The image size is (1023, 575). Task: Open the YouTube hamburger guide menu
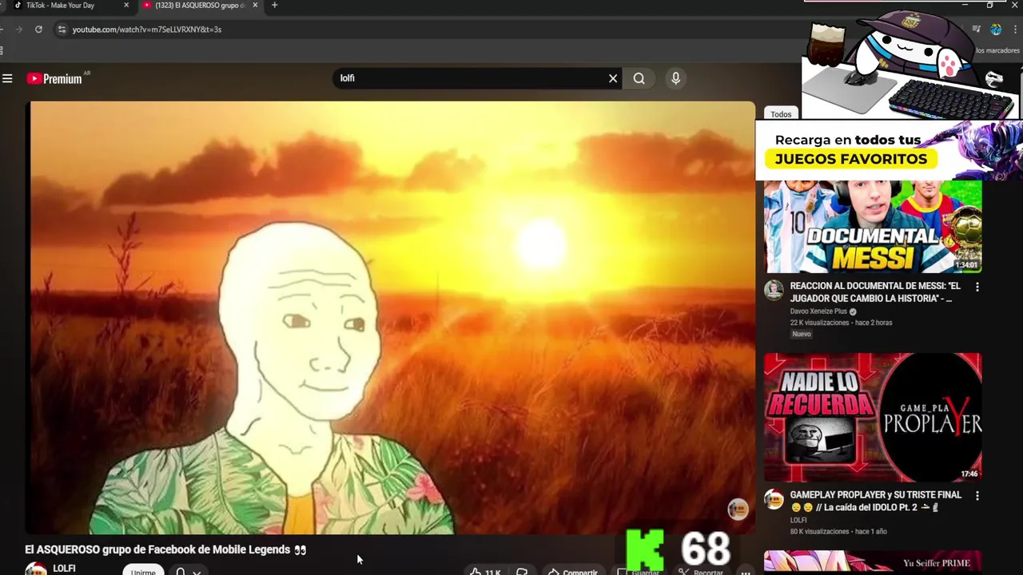click(x=7, y=78)
